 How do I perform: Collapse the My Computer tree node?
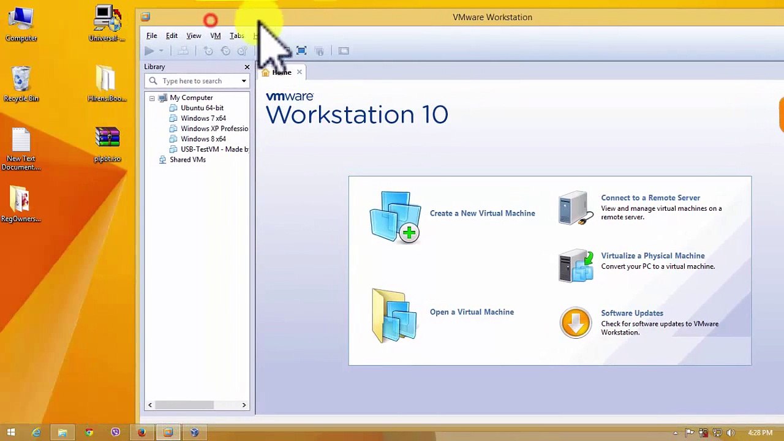tap(152, 98)
